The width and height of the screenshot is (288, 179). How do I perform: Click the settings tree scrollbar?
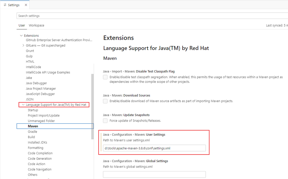point(92,107)
